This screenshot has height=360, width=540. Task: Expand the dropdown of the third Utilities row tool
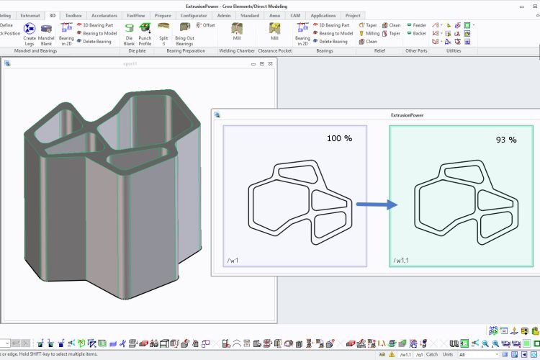click(x=441, y=42)
